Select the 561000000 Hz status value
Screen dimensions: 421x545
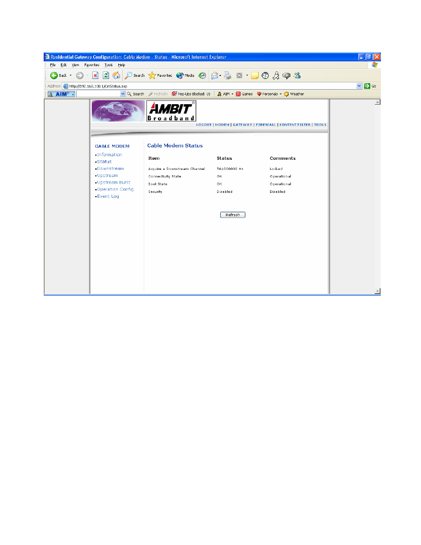click(230, 169)
